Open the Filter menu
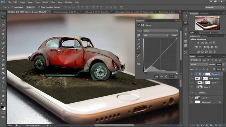Screen dimensions: 226x127 53,2
